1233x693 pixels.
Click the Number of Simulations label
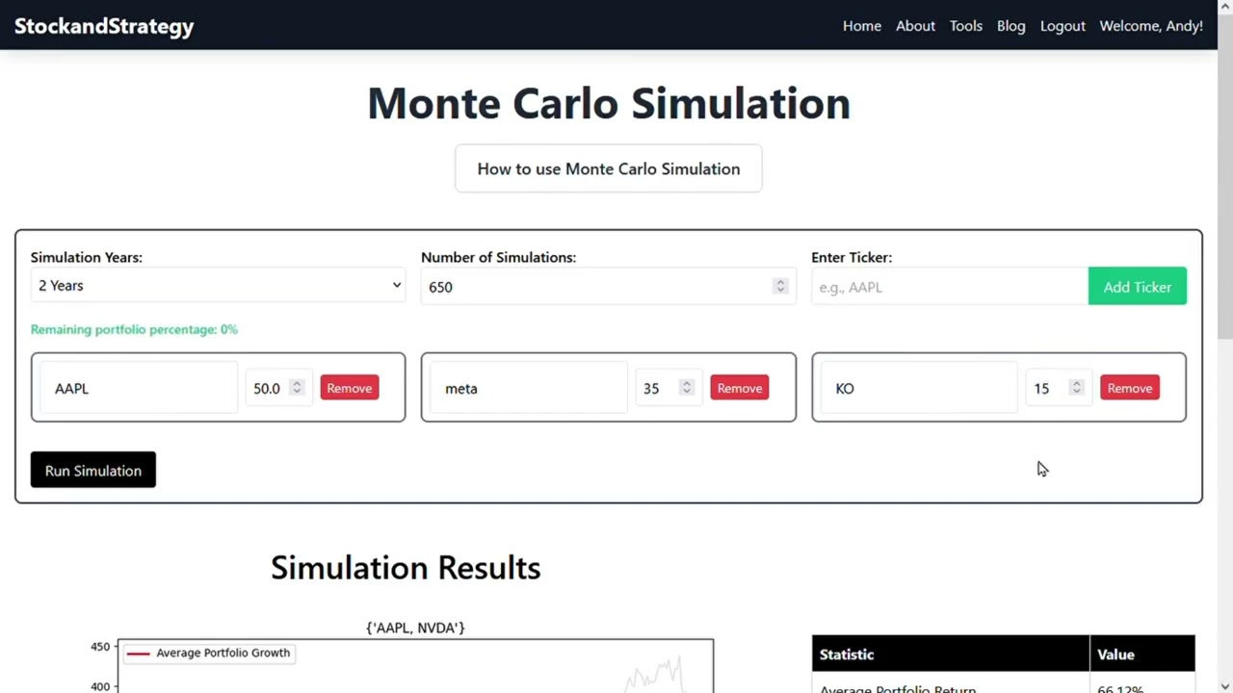point(498,257)
